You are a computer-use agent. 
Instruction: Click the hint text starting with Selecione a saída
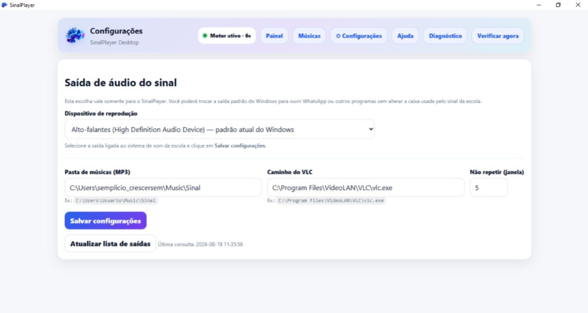[165, 146]
